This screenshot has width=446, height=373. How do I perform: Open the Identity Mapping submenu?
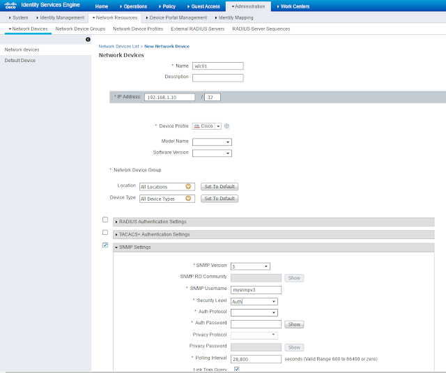[234, 17]
